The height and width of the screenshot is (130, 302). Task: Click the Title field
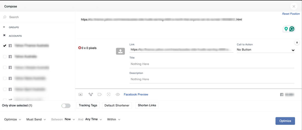(212, 64)
